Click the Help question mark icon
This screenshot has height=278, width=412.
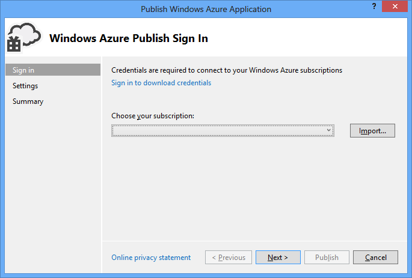click(374, 6)
